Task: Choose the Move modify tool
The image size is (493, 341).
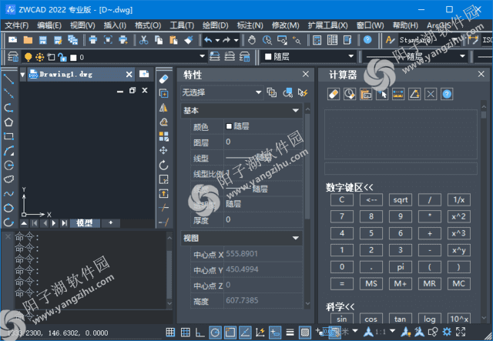Action: 164,150
